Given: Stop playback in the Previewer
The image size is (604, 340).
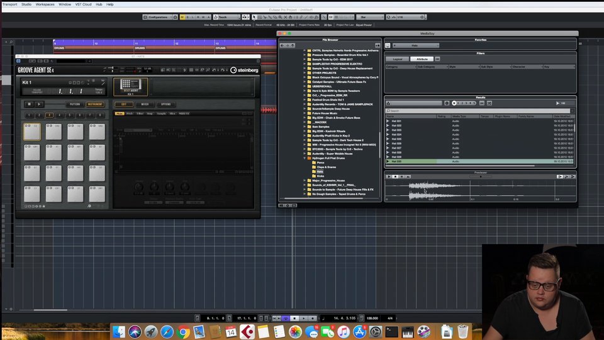Looking at the screenshot, I should [x=395, y=176].
